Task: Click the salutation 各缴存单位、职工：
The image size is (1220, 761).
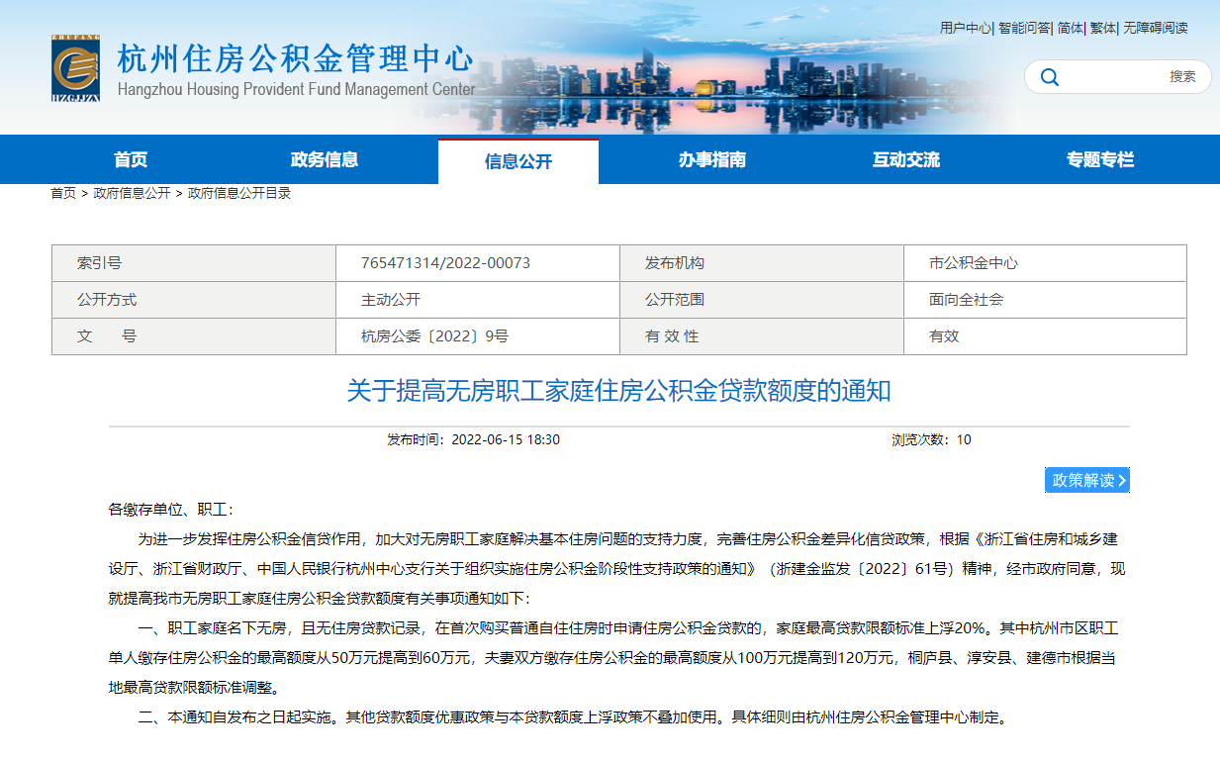Action: 170,510
